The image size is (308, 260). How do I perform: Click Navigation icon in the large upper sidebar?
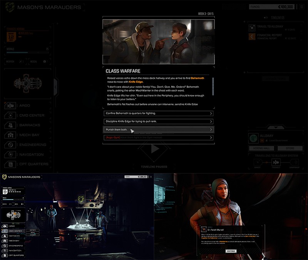[x=10, y=154]
